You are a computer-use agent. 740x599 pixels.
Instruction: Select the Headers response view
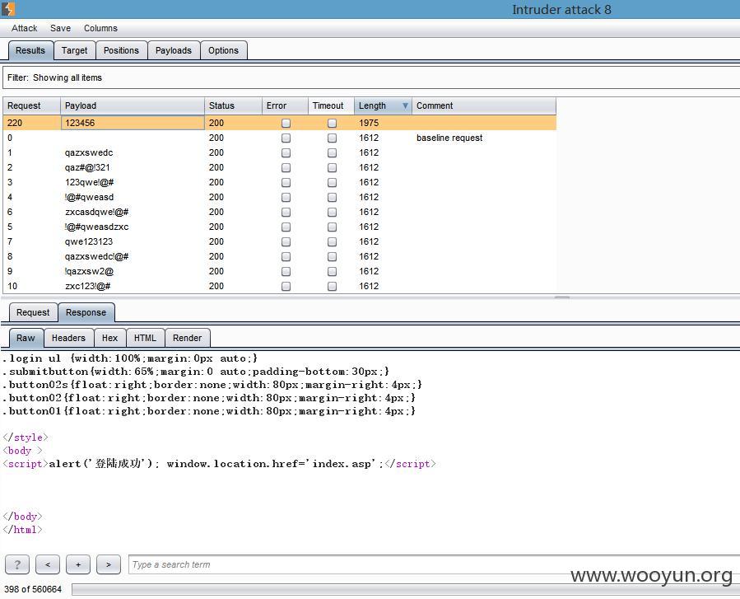68,339
